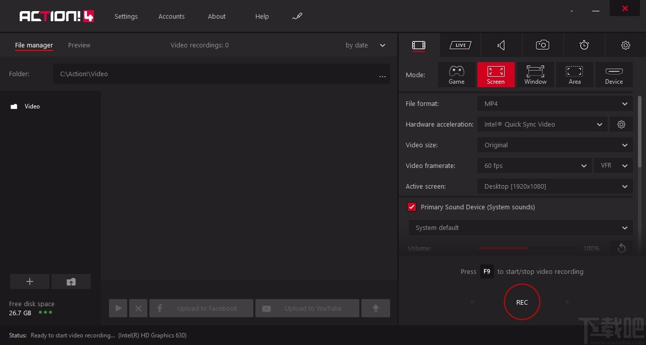Open the benchmark stopwatch tab
The image size is (646, 345).
584,45
